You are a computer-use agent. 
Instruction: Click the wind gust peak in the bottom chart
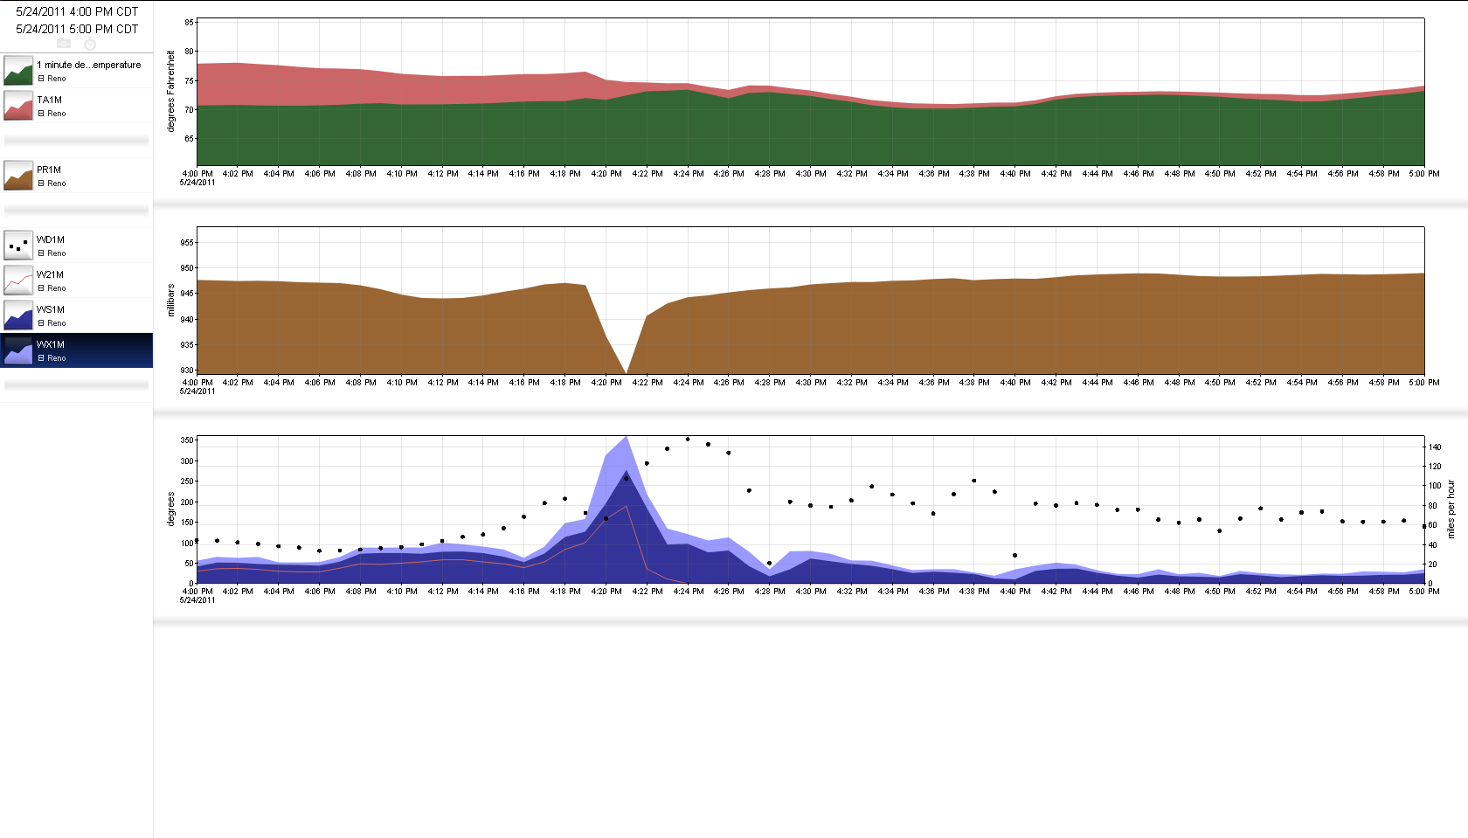[626, 440]
